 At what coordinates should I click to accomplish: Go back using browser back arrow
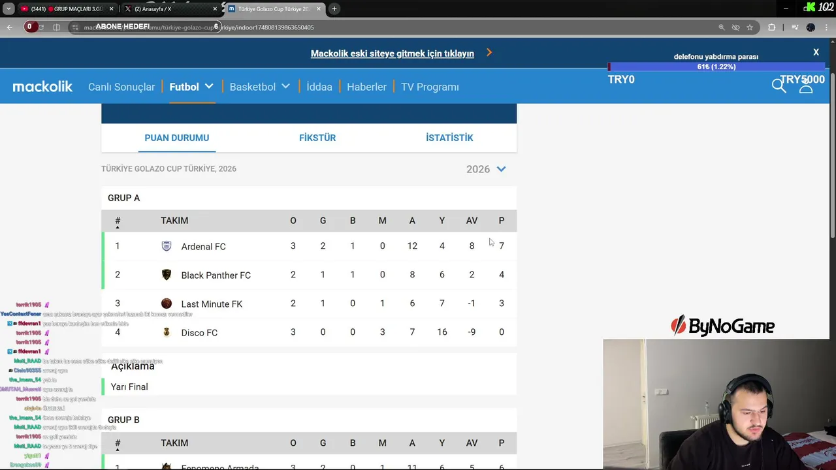9,27
